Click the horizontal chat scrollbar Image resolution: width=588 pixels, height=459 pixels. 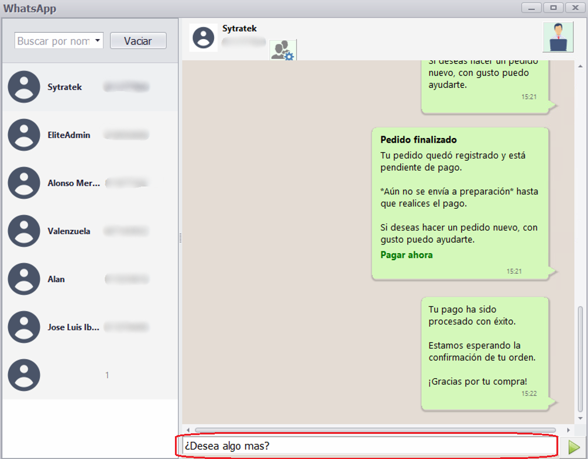coord(374,430)
